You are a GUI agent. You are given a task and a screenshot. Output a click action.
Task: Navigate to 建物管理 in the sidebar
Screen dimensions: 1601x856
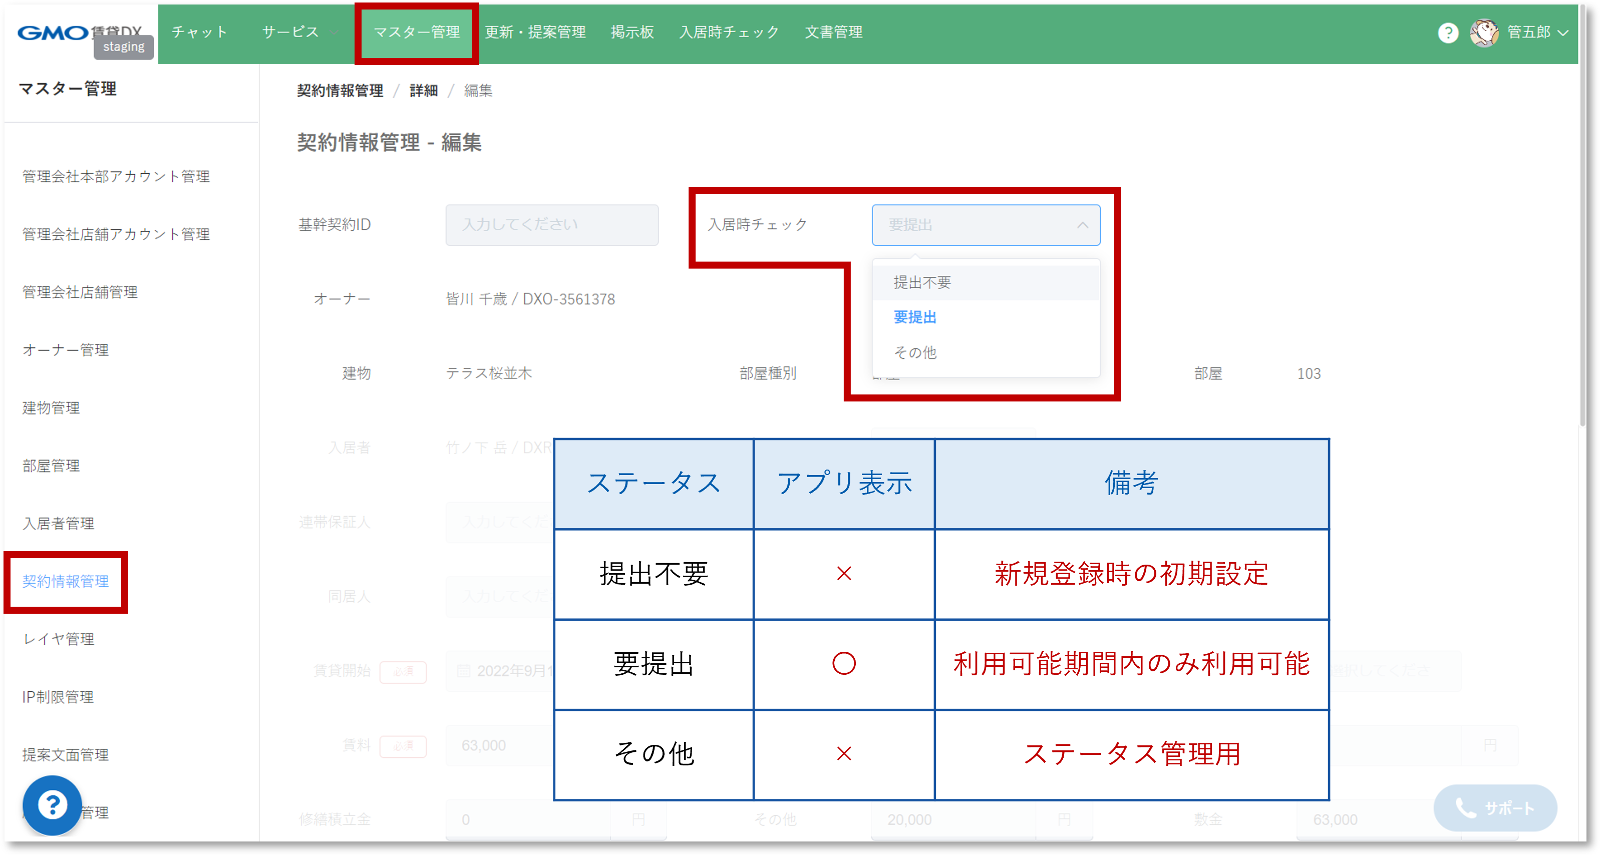tap(51, 408)
